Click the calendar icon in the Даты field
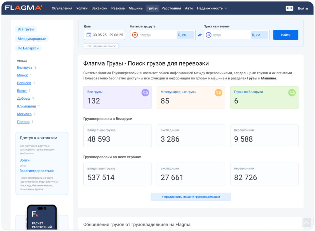This screenshot has width=315, height=231. tap(88, 35)
